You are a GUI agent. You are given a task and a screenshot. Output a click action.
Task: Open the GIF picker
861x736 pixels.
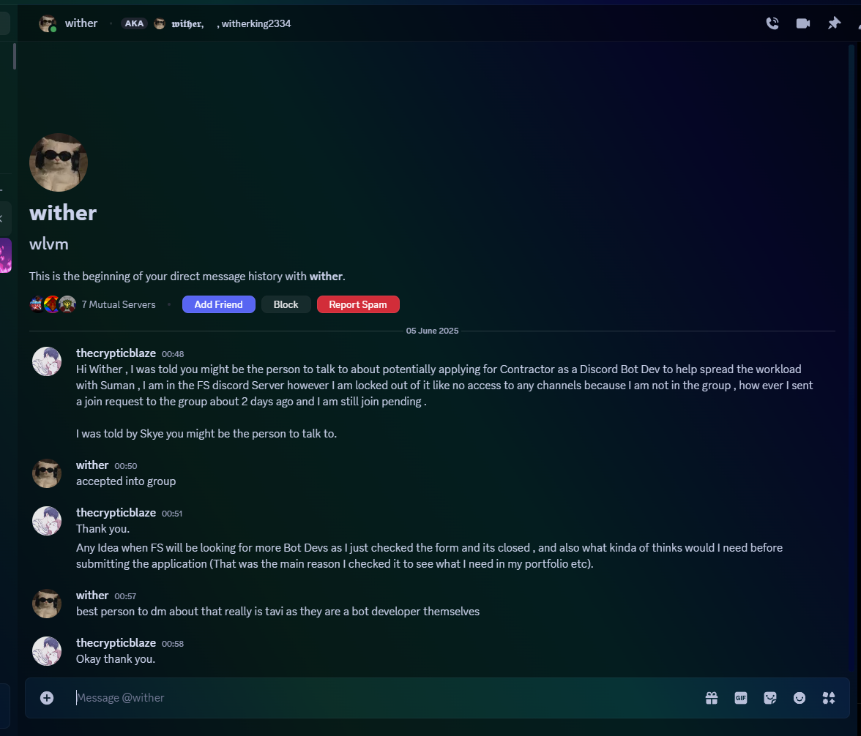click(x=741, y=697)
